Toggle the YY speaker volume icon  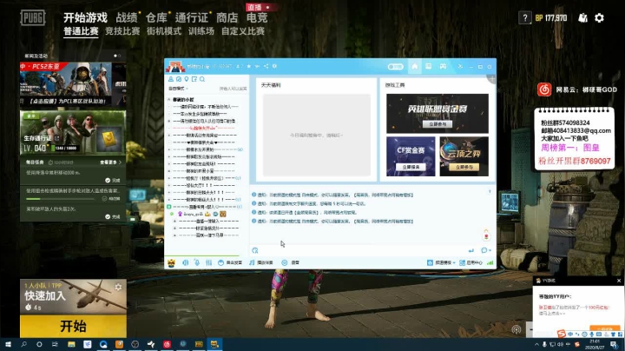(x=186, y=263)
